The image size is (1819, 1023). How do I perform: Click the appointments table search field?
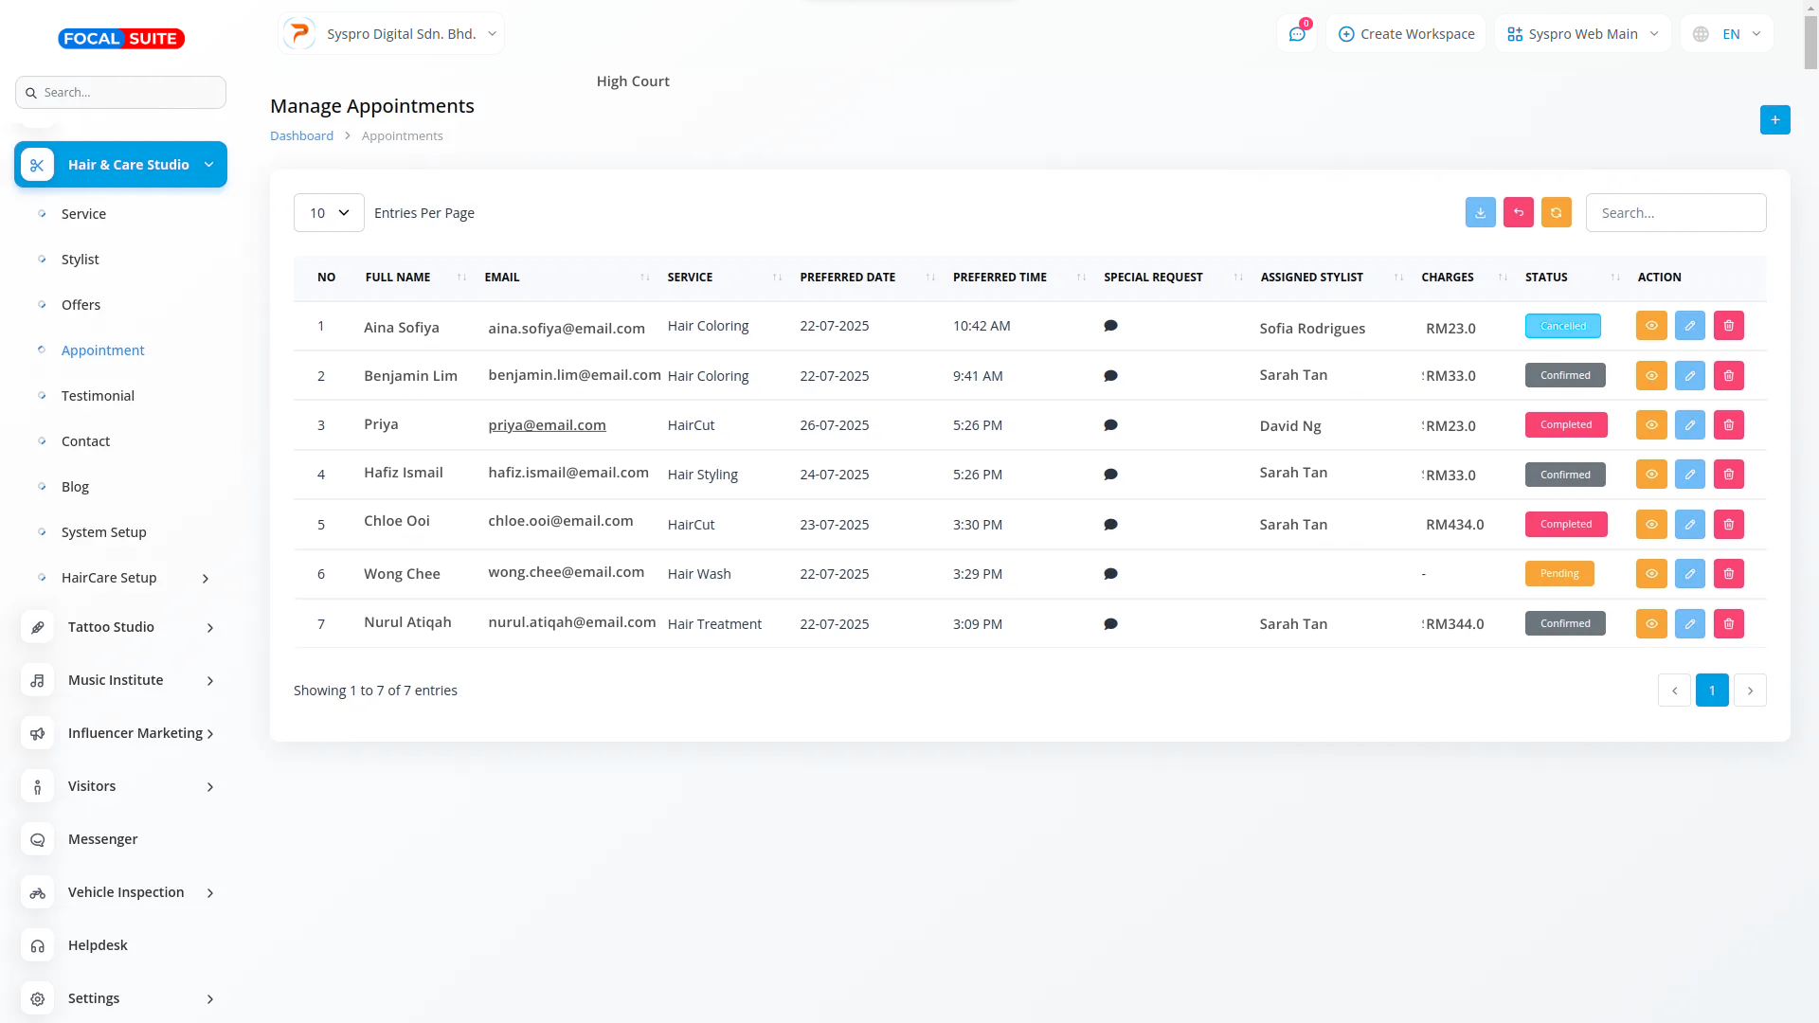[1675, 213]
